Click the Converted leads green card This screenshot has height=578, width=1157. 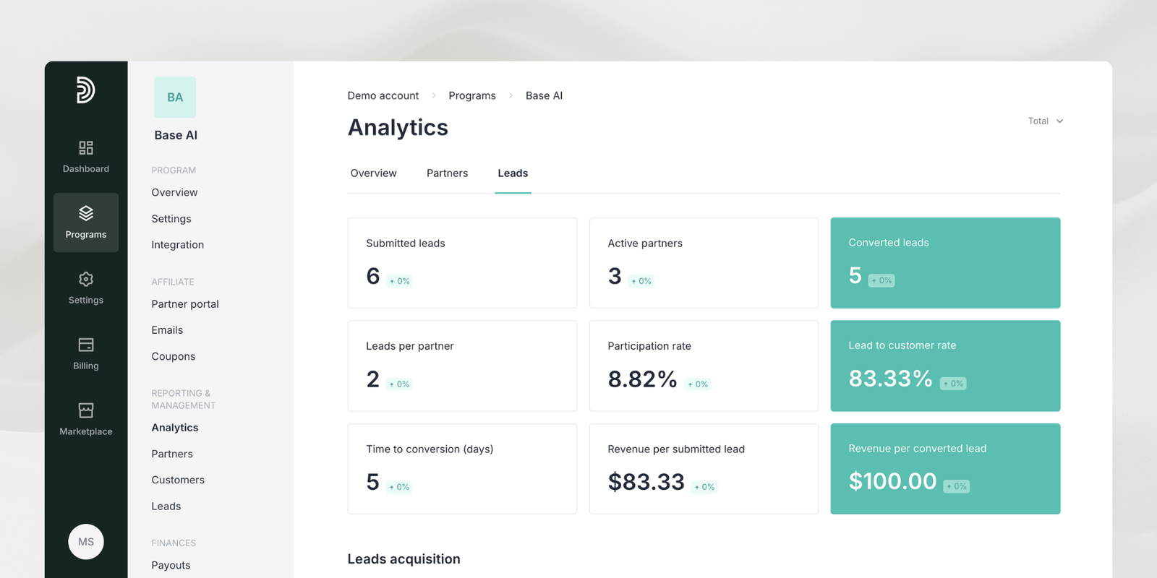pos(945,263)
